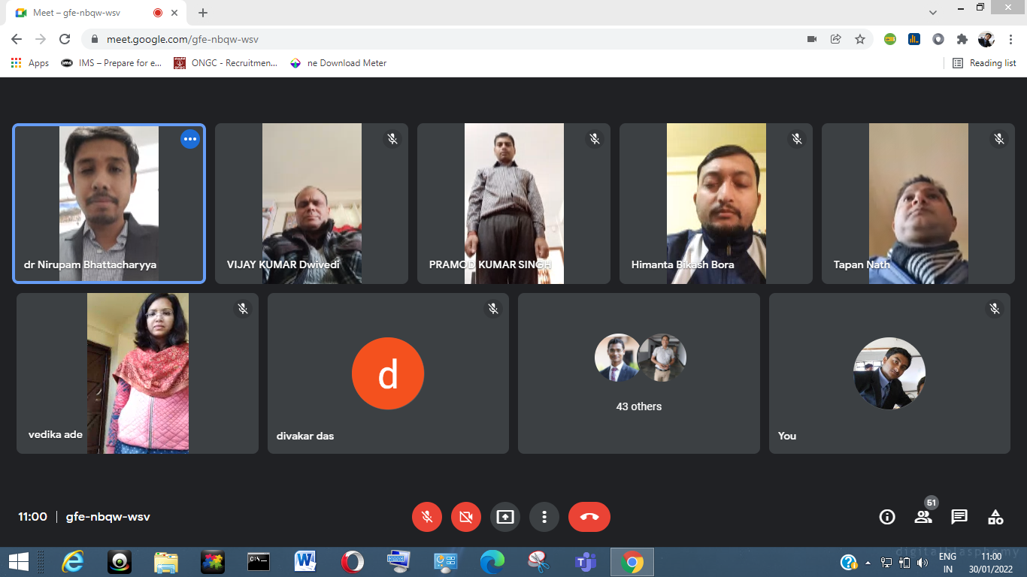Turn on camera using the video toggle

(x=466, y=517)
